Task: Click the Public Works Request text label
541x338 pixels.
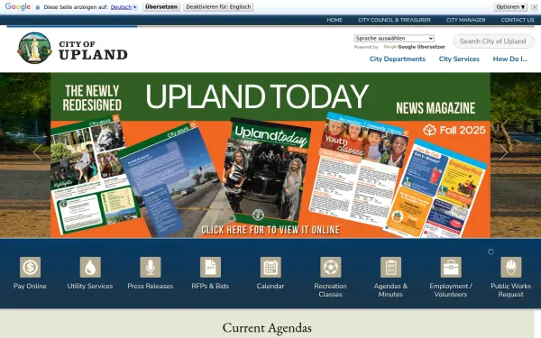Action: [x=511, y=290]
